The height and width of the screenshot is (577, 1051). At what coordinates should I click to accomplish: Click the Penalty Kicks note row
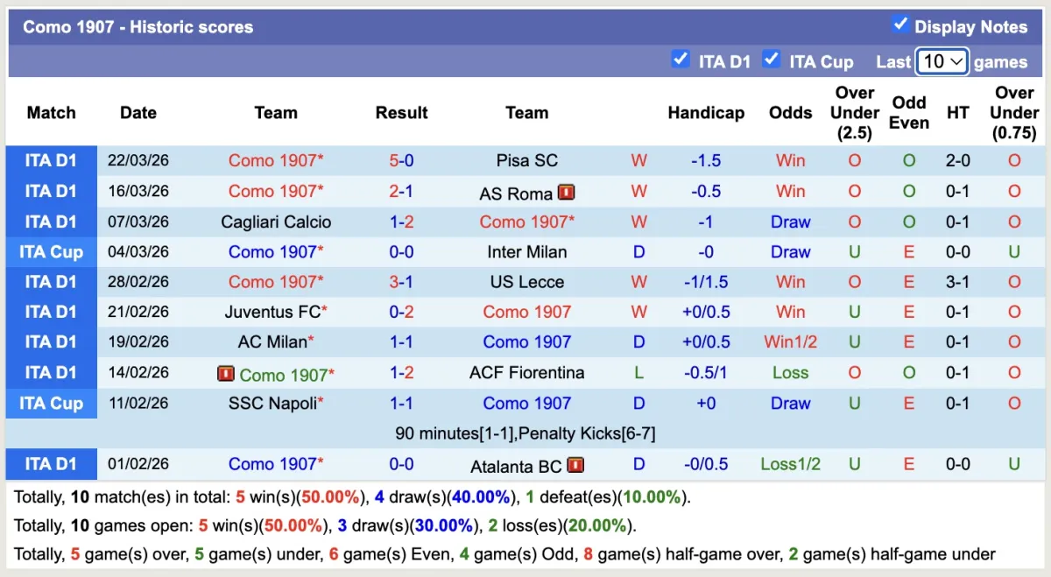tap(525, 433)
